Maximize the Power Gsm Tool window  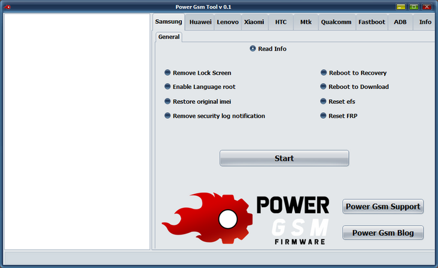tap(413, 7)
